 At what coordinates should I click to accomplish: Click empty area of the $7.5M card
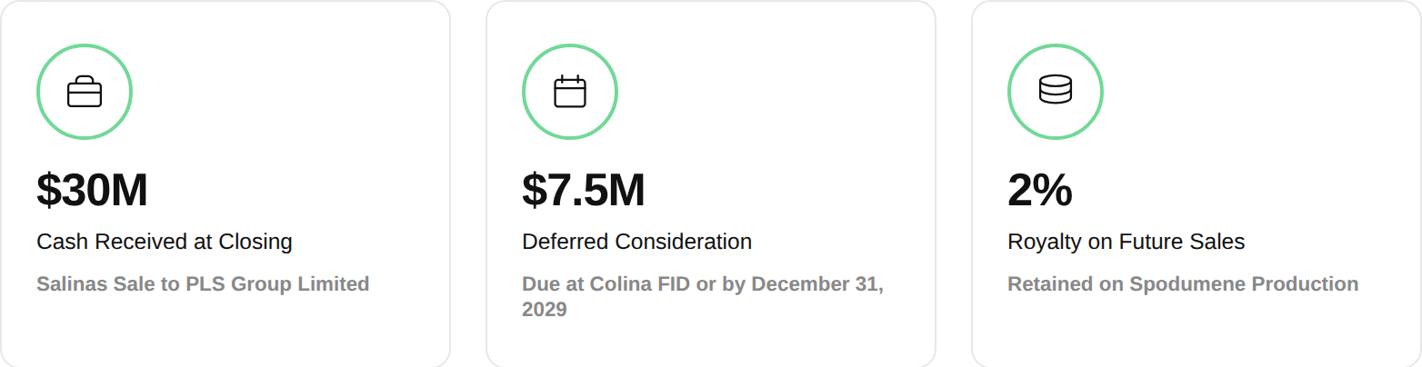click(782, 109)
